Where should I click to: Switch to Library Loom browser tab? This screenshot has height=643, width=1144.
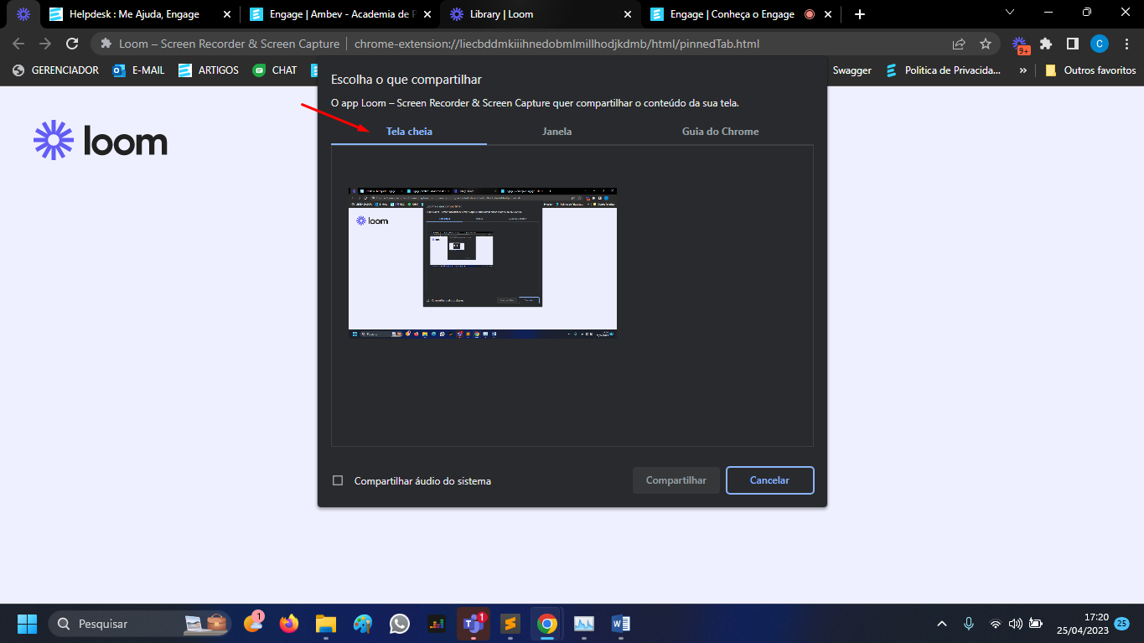point(540,14)
